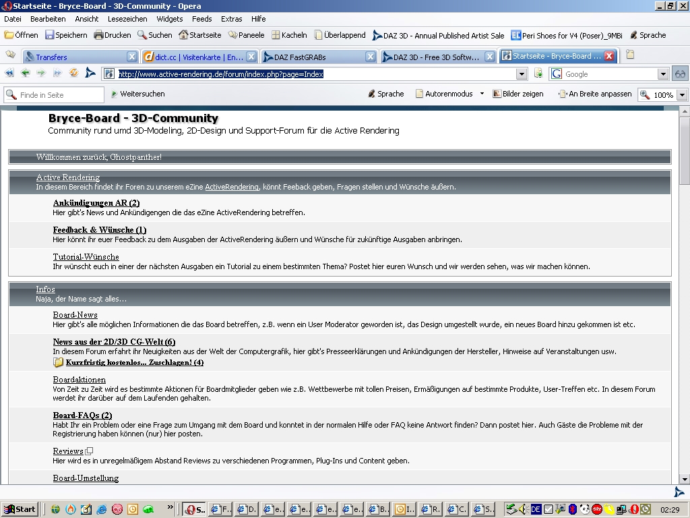The width and height of the screenshot is (690, 518).
Task: Close the Startseite Bryce-Board tab
Action: click(609, 55)
